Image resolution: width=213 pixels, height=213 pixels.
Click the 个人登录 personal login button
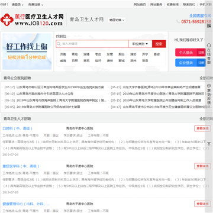click(x=186, y=53)
